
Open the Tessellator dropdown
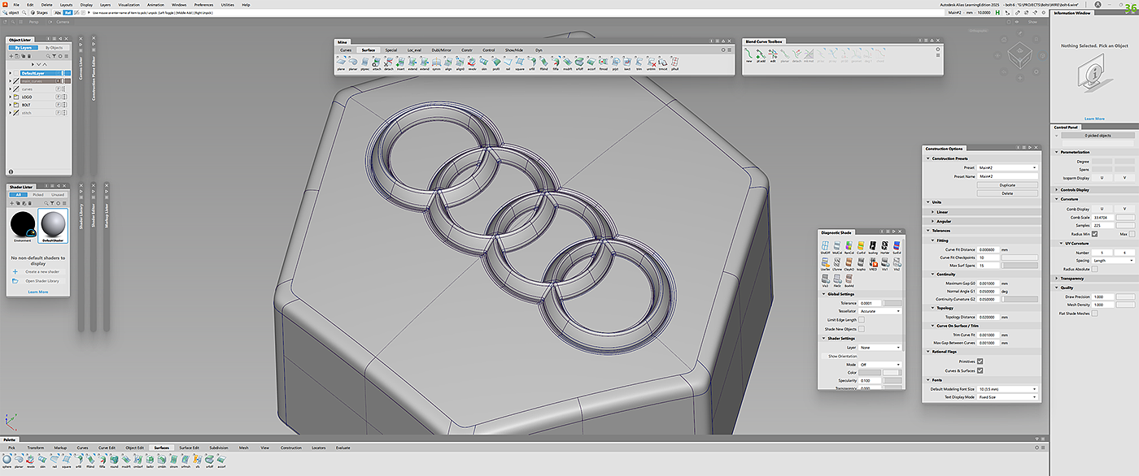[880, 311]
